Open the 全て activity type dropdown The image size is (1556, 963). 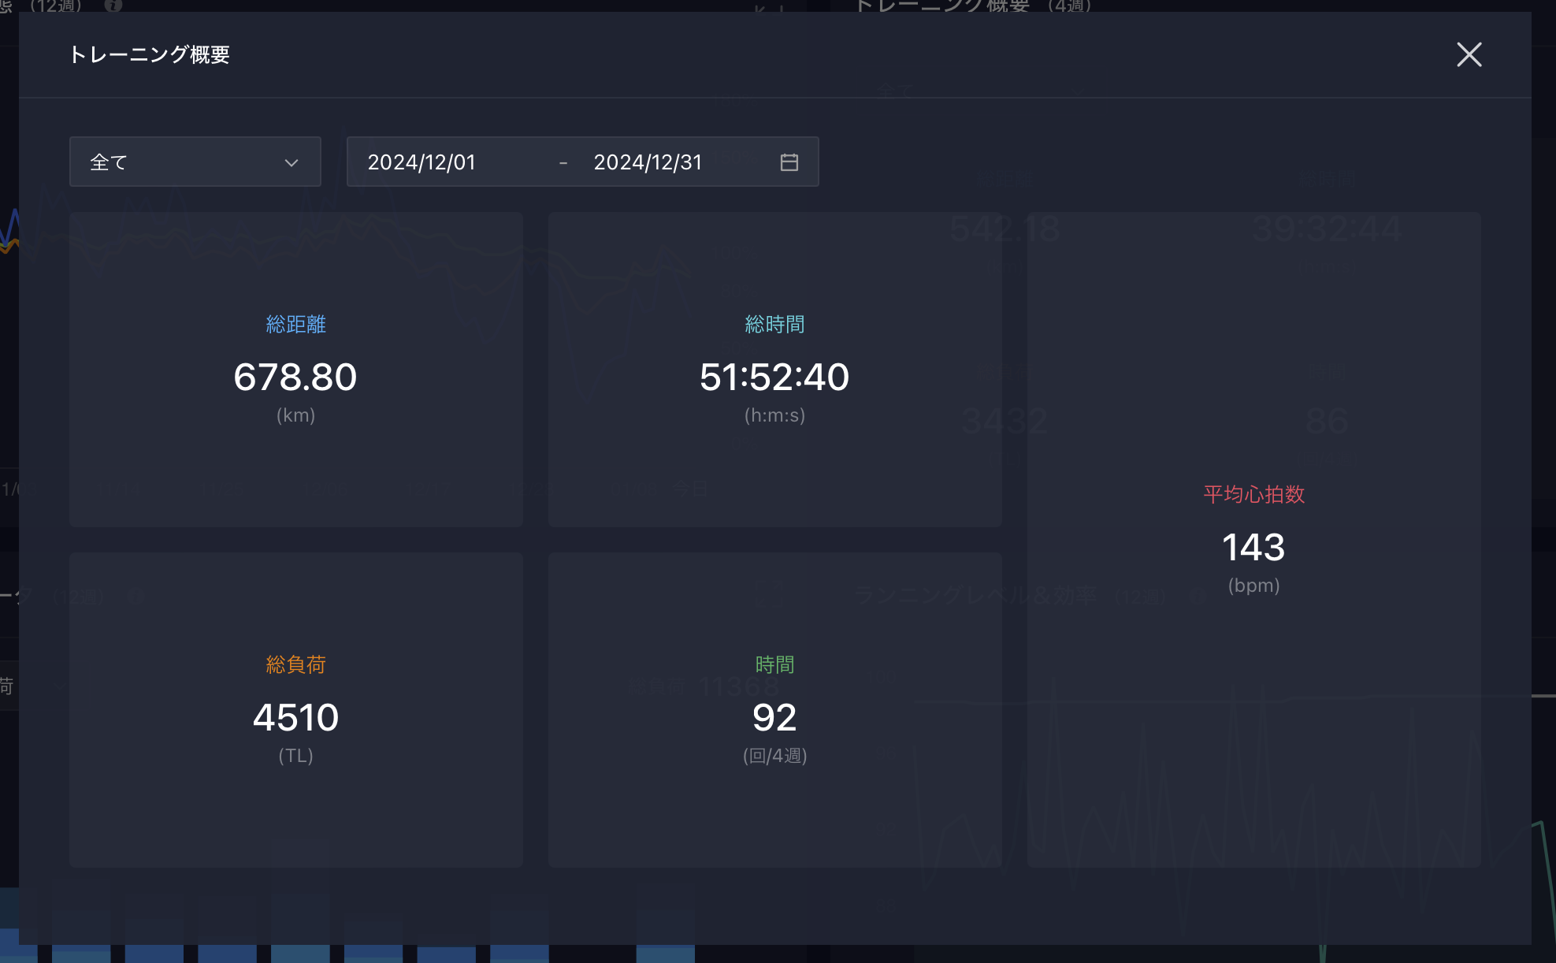coord(195,162)
